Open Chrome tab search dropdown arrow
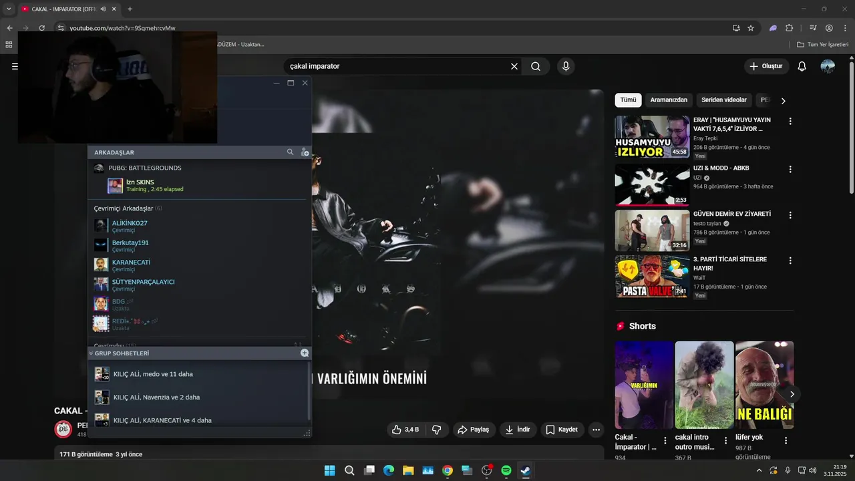This screenshot has height=481, width=855. [9, 9]
